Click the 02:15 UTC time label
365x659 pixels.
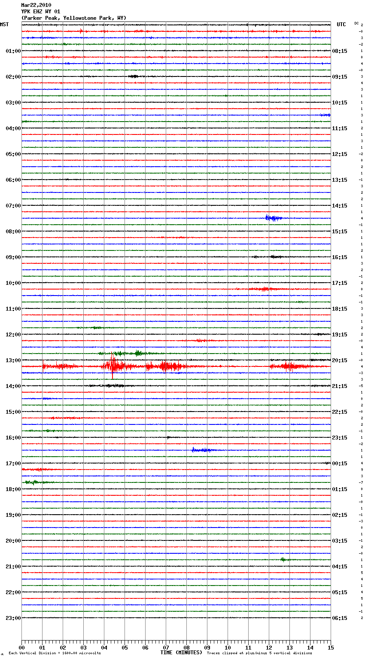coord(340,515)
